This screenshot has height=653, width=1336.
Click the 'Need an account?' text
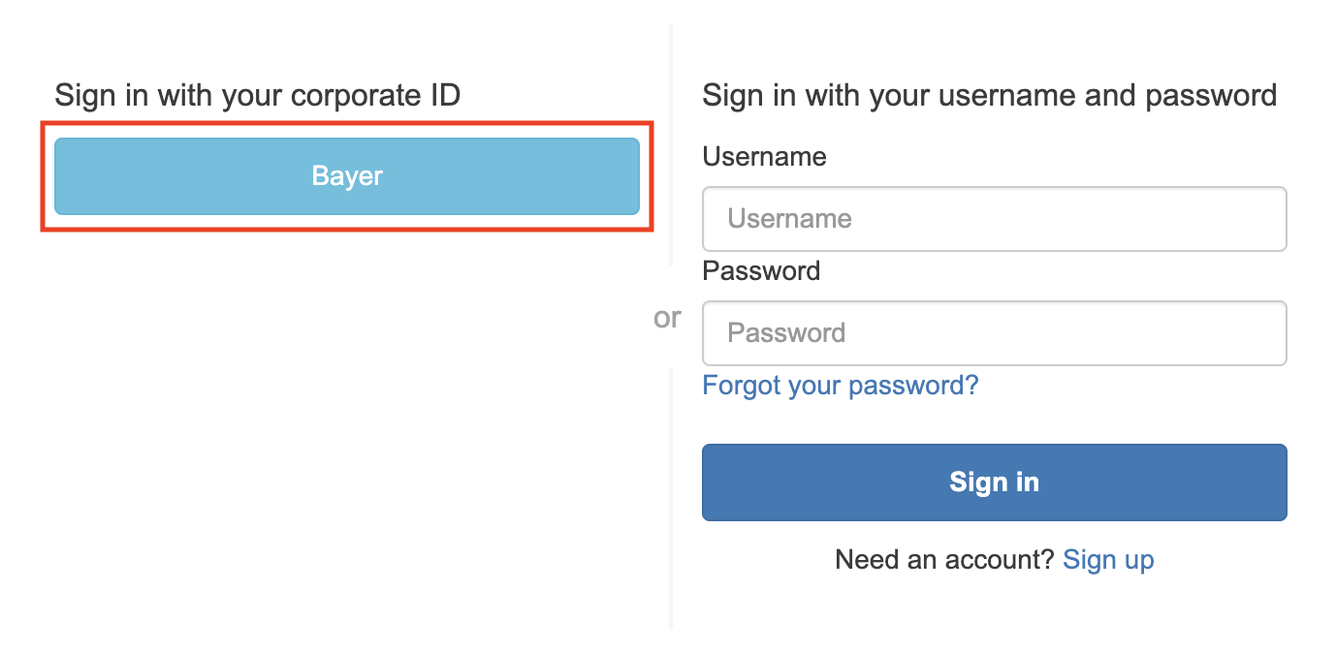click(x=943, y=560)
